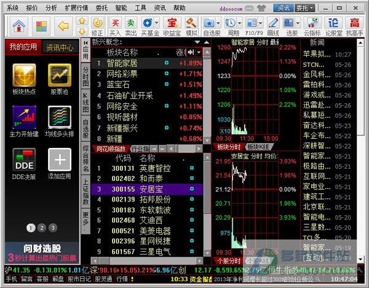Switch to app page 2 dot
Screen dimensions: 369x288
(42, 228)
